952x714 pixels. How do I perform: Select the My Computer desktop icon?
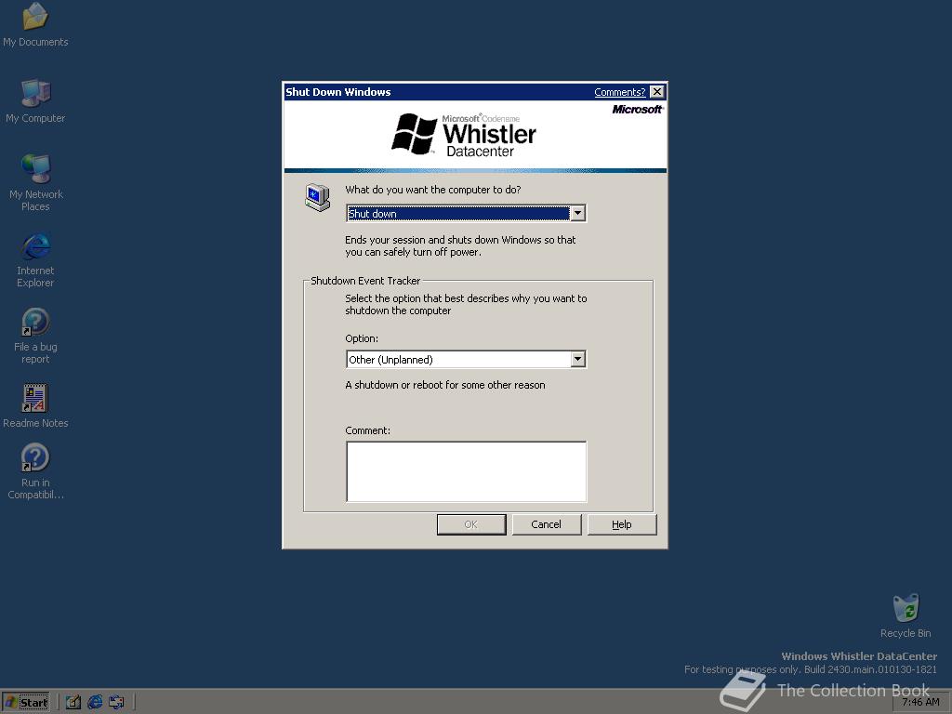[35, 100]
